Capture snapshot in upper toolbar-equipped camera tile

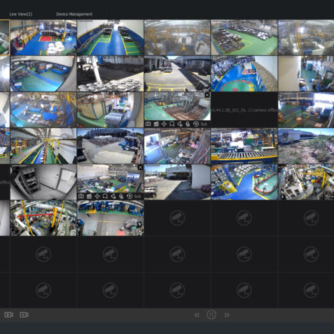tap(148, 124)
